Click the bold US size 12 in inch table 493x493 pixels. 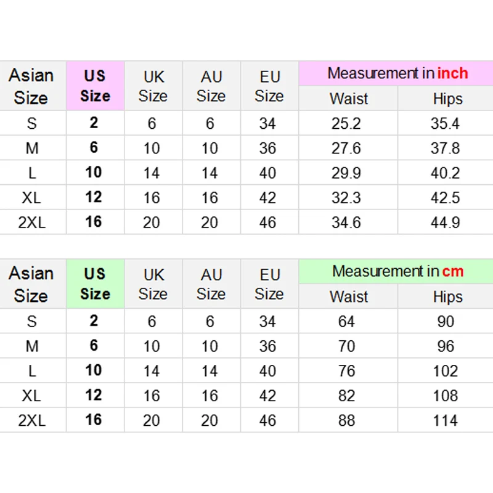[94, 197]
